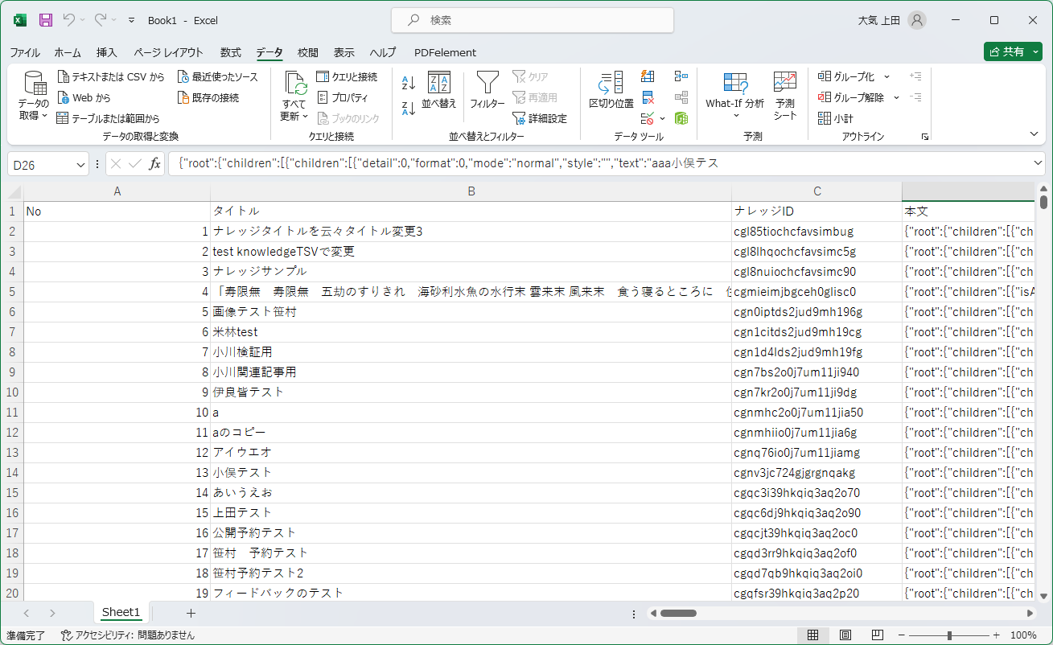
Task: Click グループ化 to group rows
Action: tap(847, 77)
